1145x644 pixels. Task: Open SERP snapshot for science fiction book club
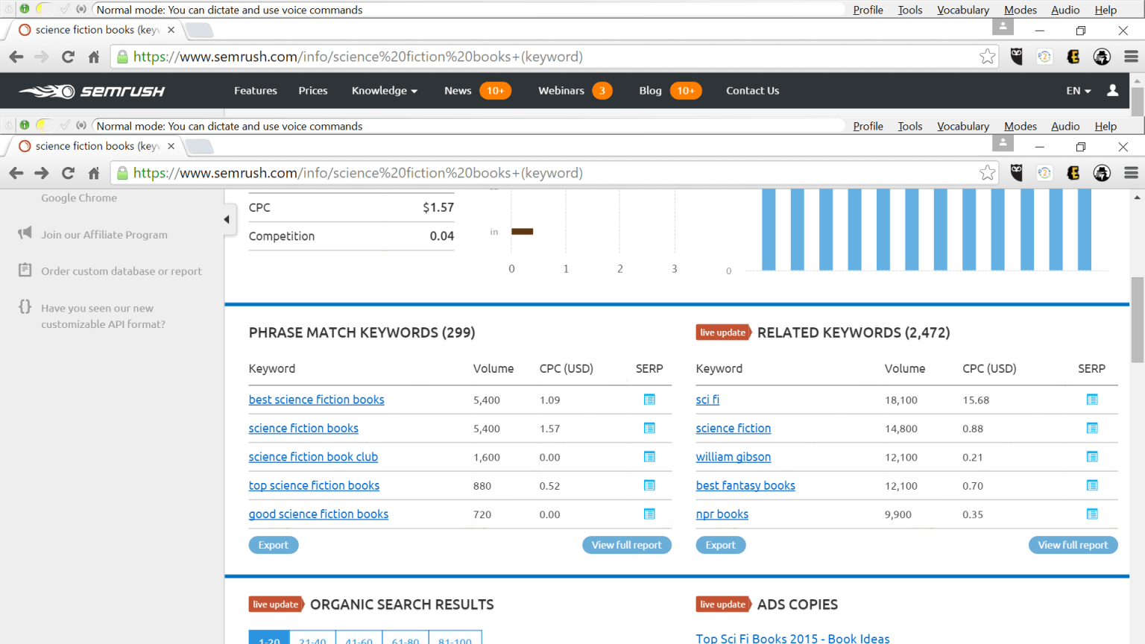[x=649, y=457]
